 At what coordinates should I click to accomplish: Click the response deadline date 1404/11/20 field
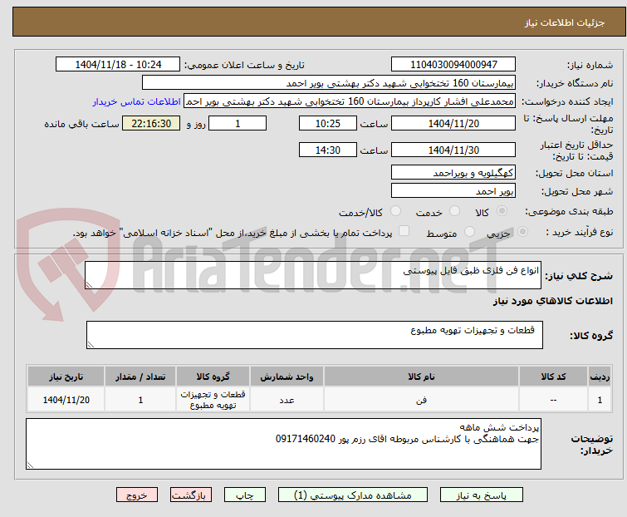(x=453, y=123)
